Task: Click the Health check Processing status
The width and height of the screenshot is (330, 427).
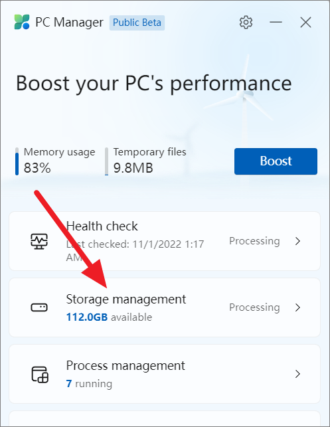Action: click(254, 241)
